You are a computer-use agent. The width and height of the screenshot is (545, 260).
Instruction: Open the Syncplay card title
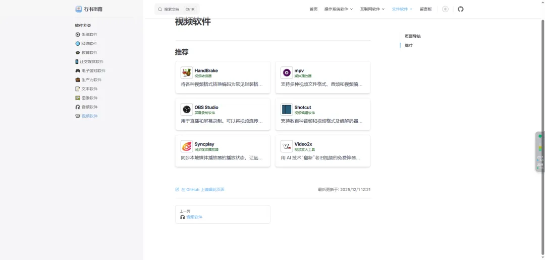point(204,144)
